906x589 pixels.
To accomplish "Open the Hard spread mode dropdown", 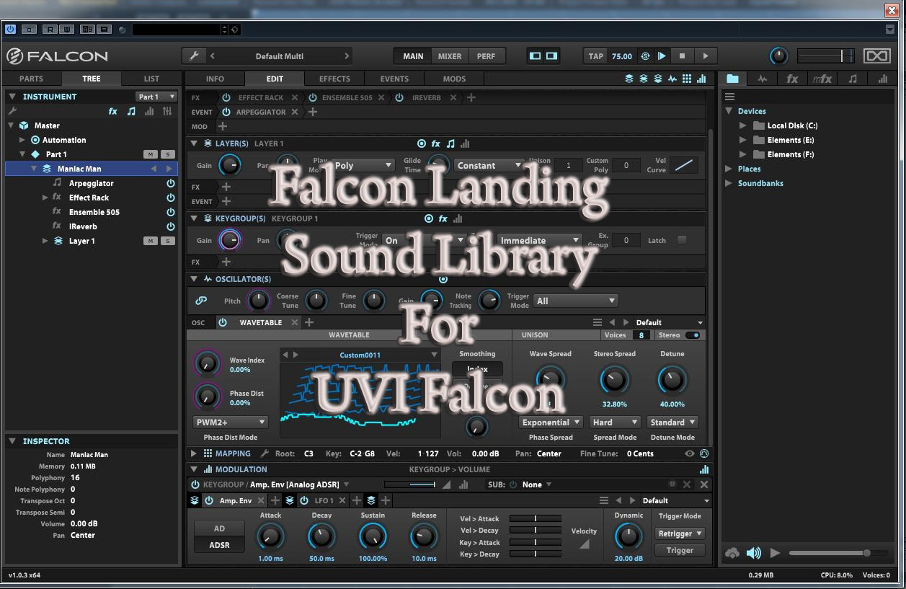I will click(x=615, y=422).
